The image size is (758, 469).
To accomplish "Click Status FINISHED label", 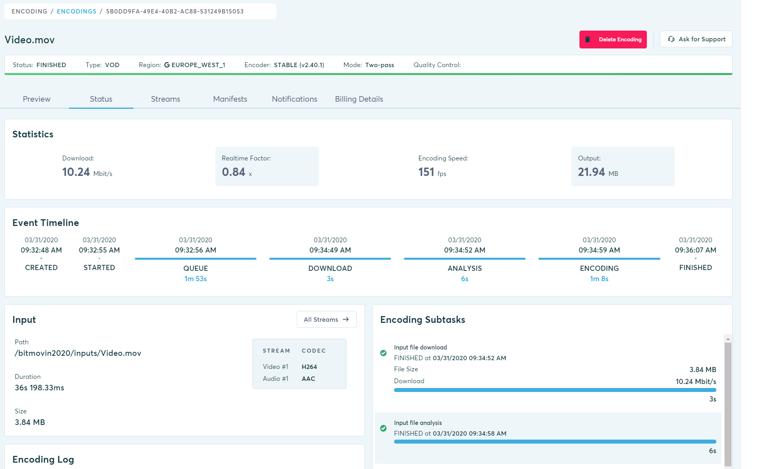I will (39, 65).
